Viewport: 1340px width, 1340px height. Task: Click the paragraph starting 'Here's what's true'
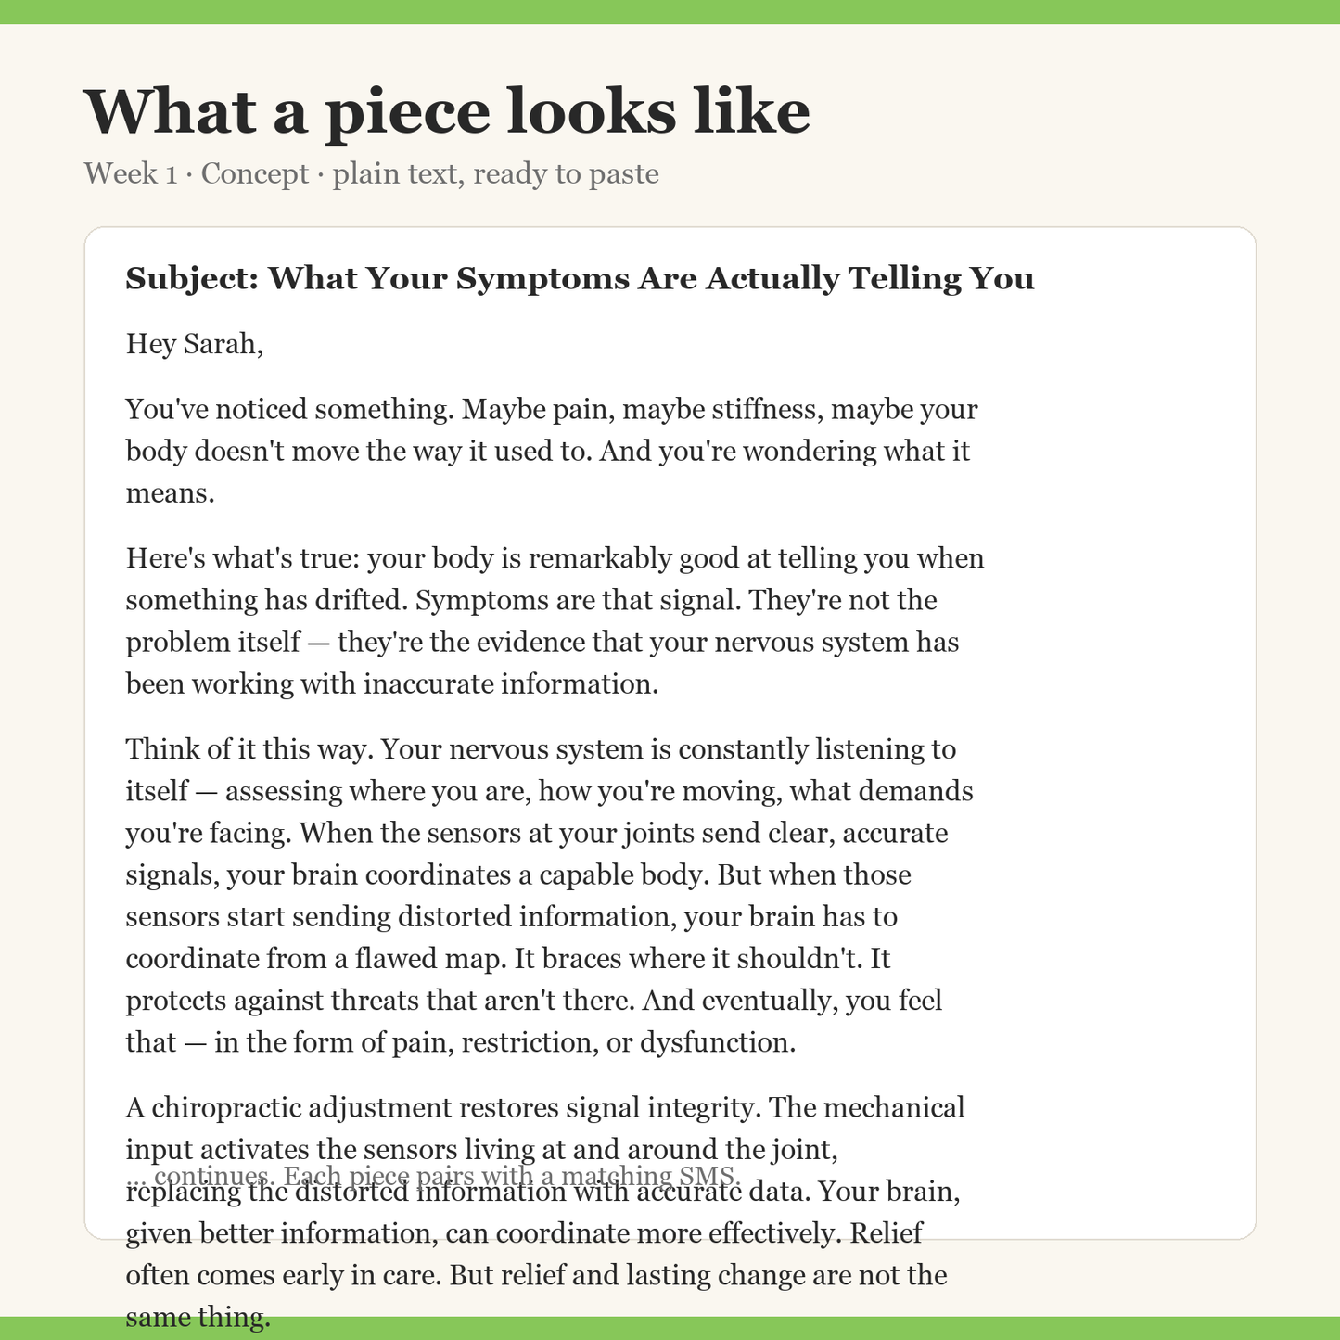[555, 621]
